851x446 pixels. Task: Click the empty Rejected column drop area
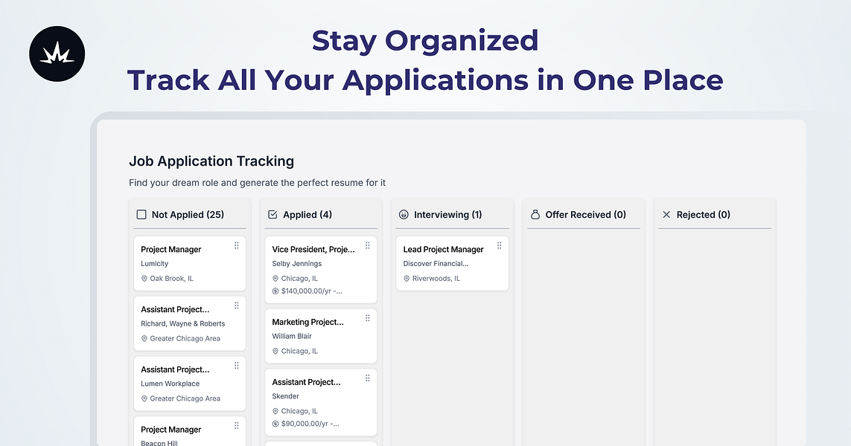[715, 336]
